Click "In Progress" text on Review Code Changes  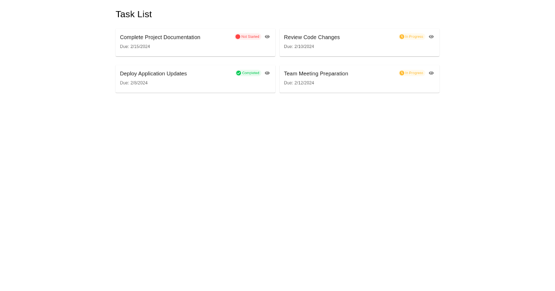pyautogui.click(x=414, y=36)
